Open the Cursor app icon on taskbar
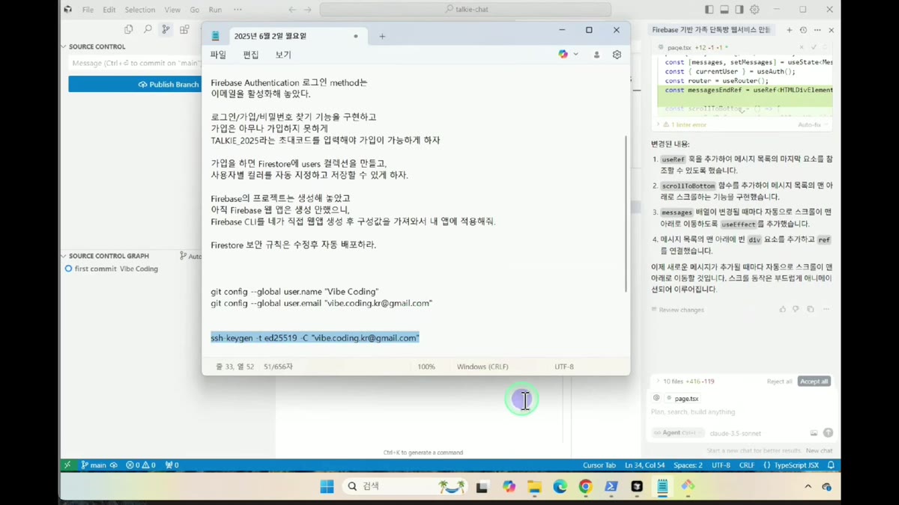 tap(637, 486)
